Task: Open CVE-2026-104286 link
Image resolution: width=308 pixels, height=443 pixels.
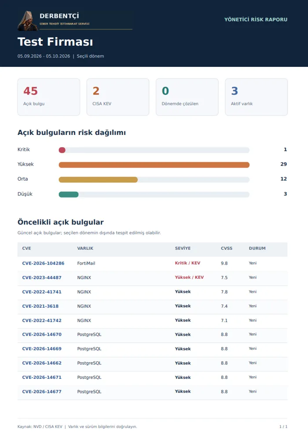Action: [43, 263]
